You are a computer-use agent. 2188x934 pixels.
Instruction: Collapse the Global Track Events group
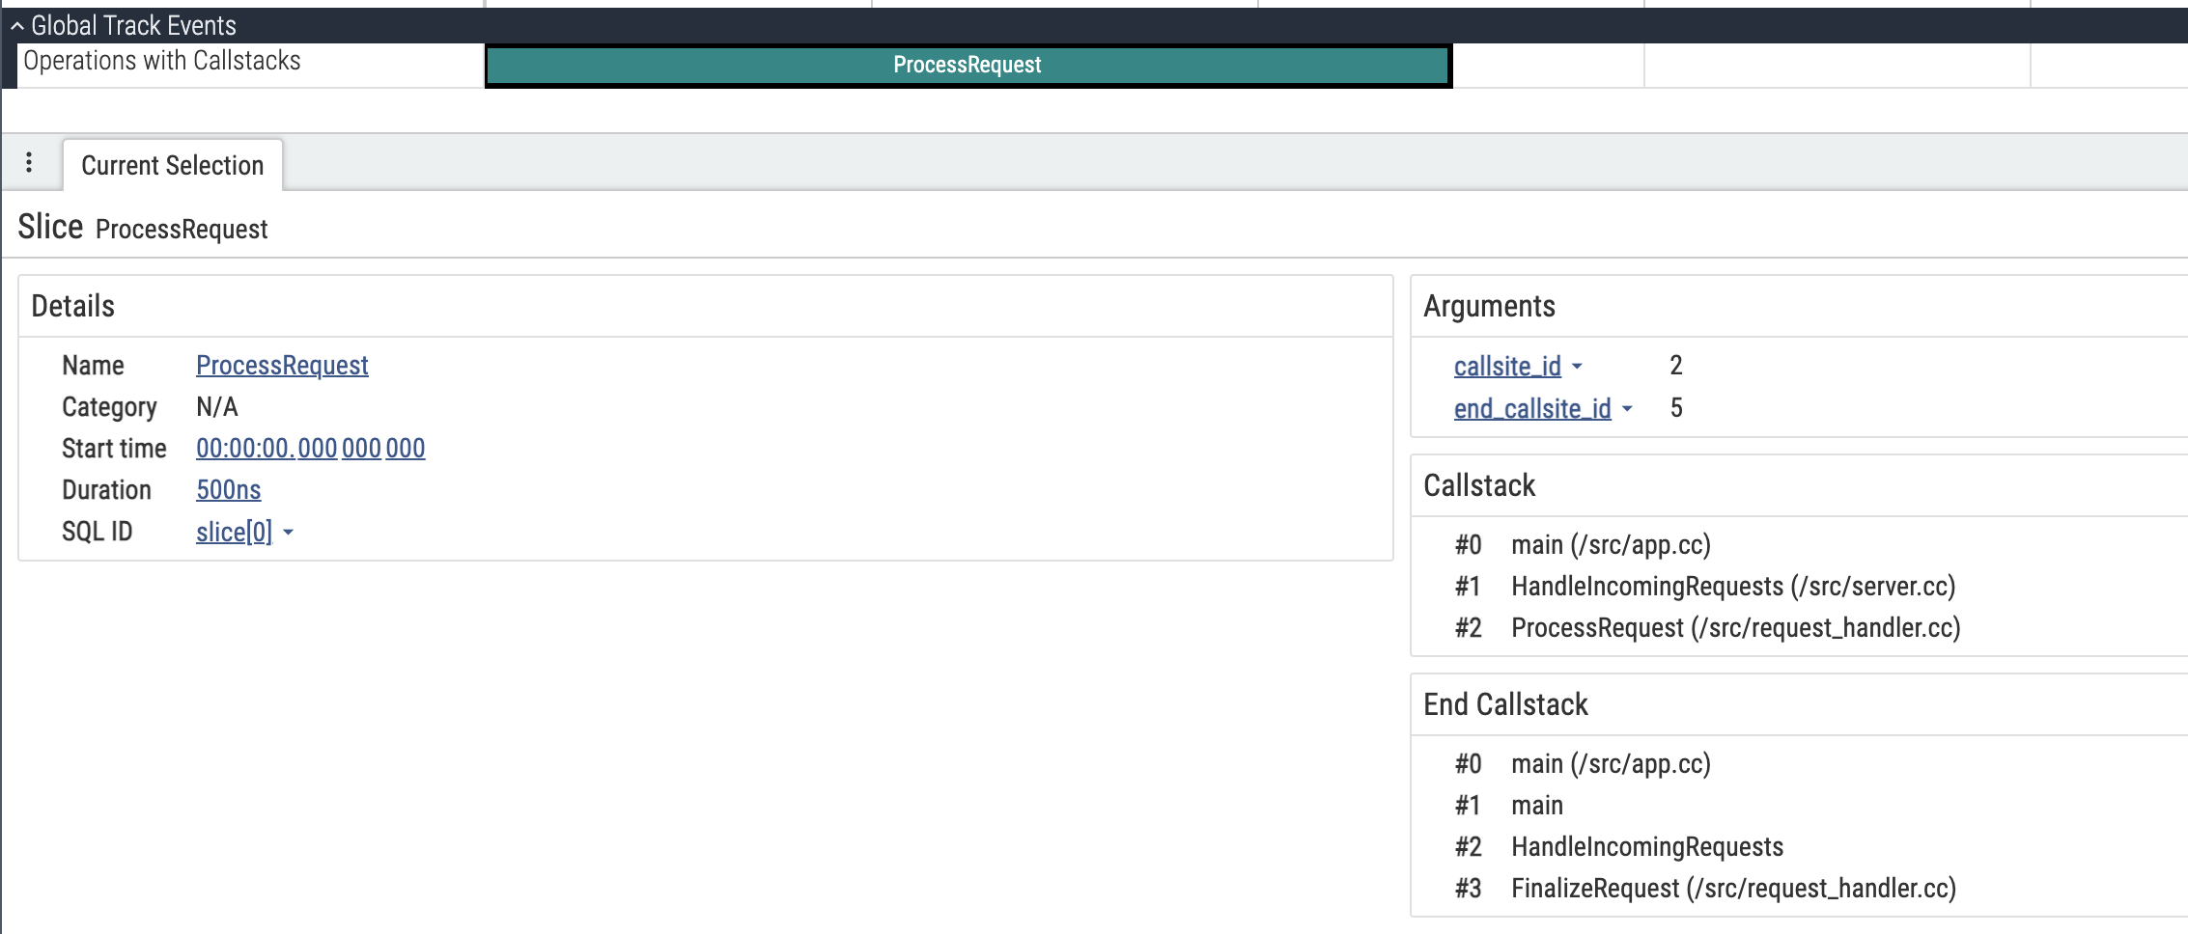15,25
